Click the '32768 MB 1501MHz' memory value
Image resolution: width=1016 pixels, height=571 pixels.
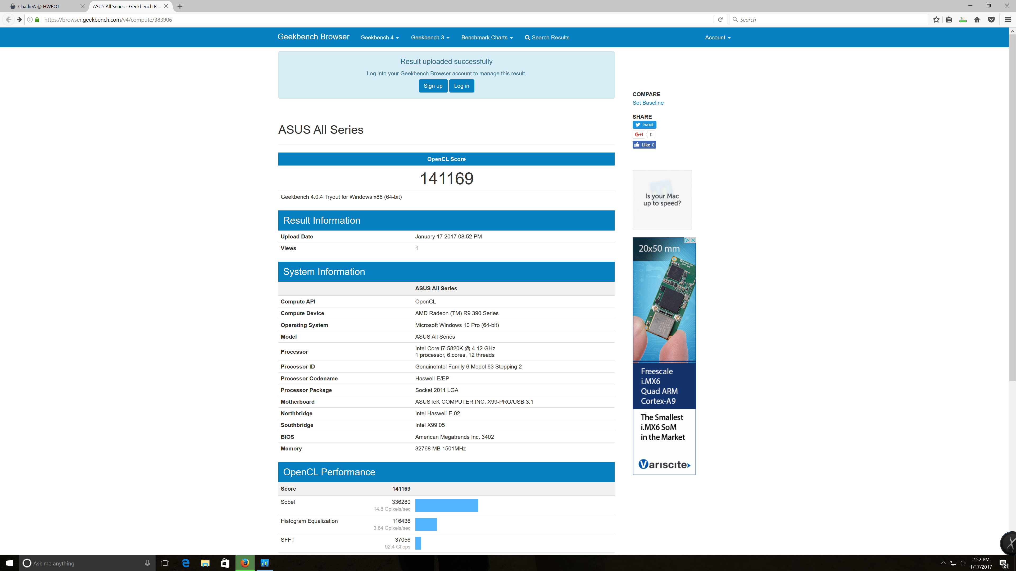pos(440,449)
